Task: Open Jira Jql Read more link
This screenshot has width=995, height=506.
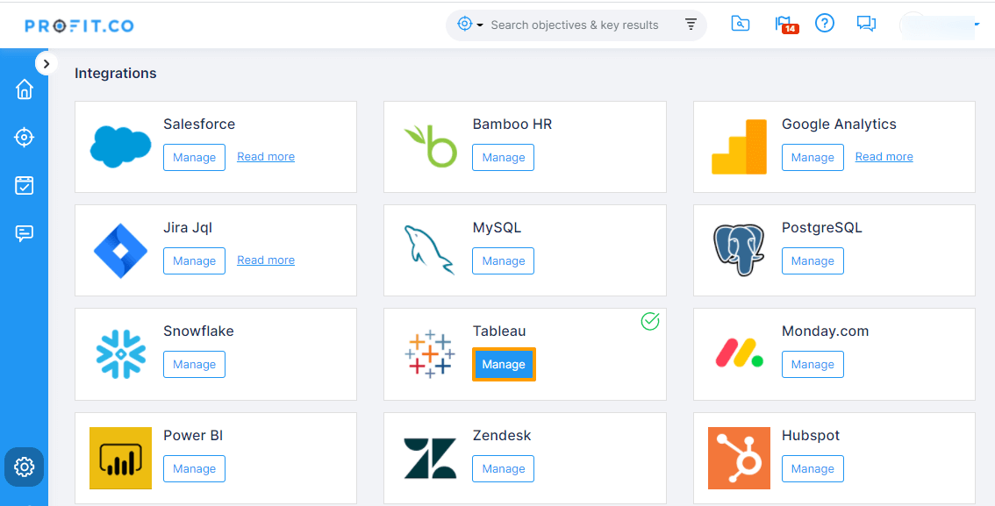Action: [x=266, y=260]
